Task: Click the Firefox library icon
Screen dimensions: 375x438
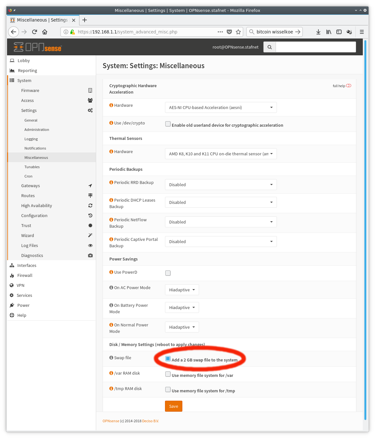Action: tap(328, 32)
